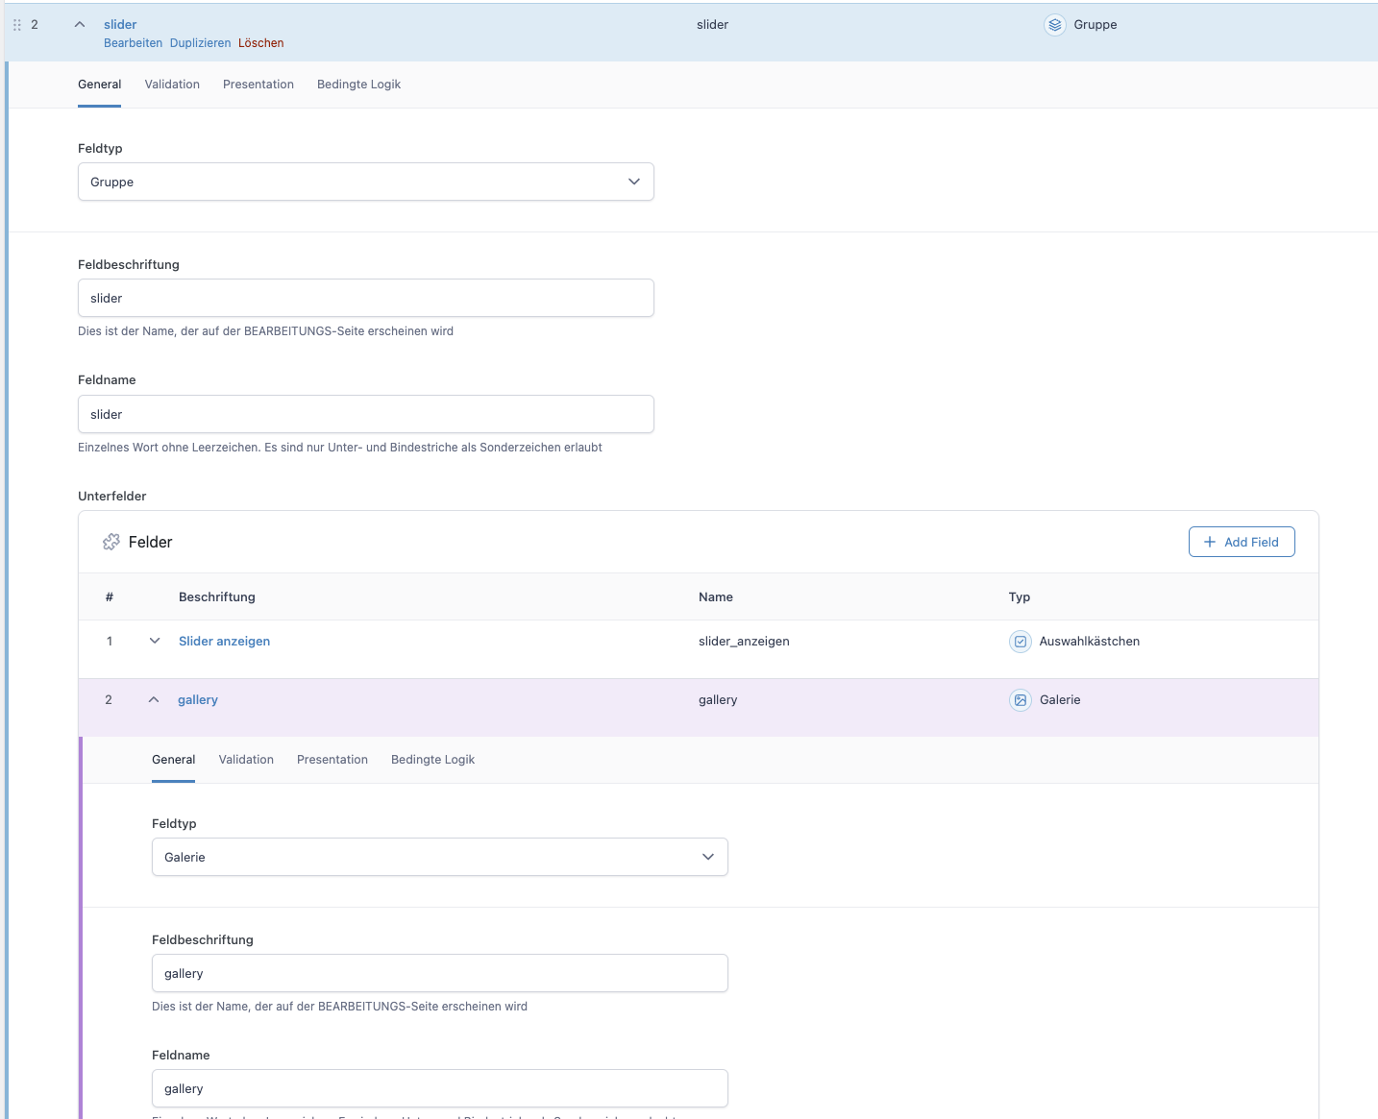Viewport: 1378px width, 1119px height.
Task: Click the Galerie image type icon
Action: 1020,700
